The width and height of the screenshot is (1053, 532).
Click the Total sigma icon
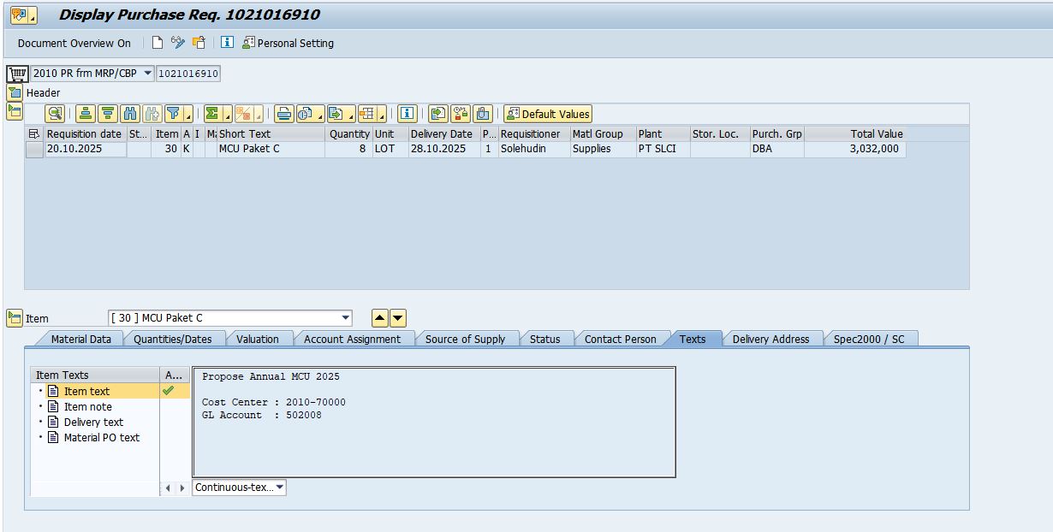tap(212, 114)
